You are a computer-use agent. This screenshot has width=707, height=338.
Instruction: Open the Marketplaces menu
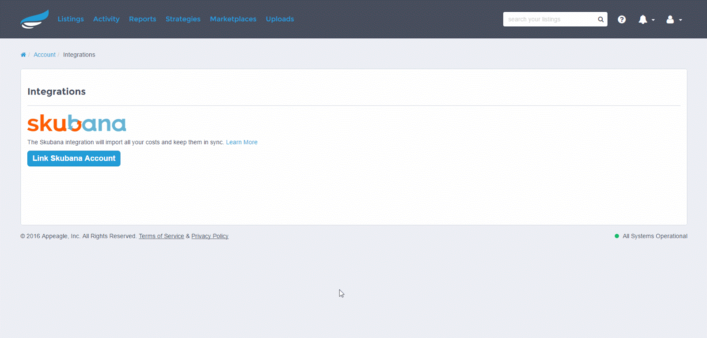tap(233, 19)
